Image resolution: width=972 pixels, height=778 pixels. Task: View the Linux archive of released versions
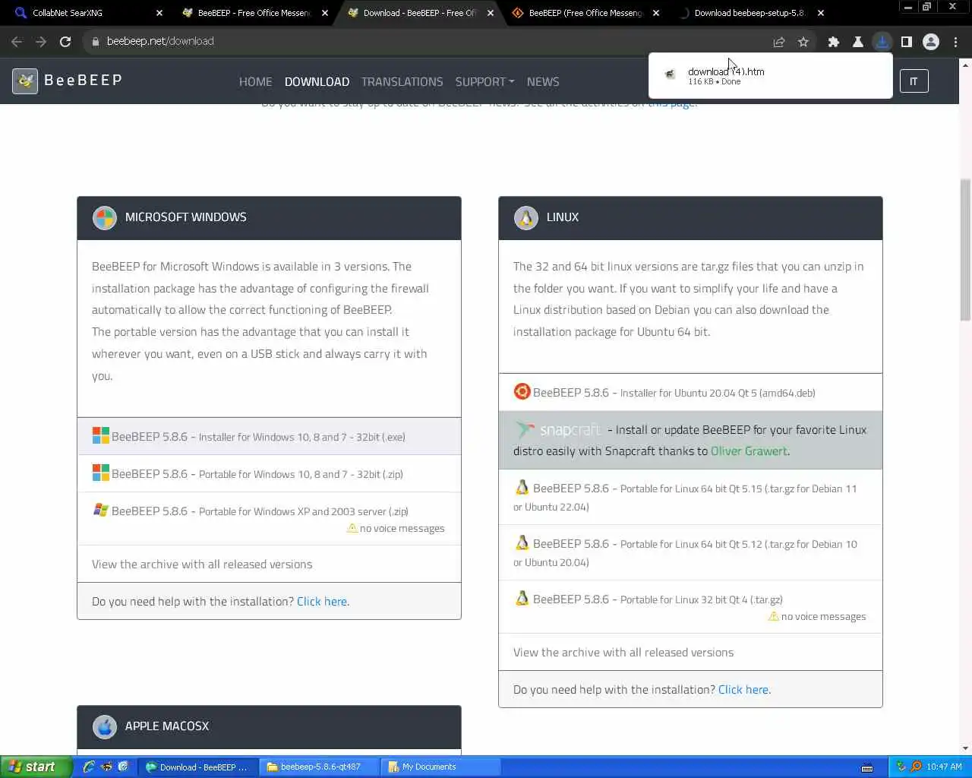(x=623, y=652)
